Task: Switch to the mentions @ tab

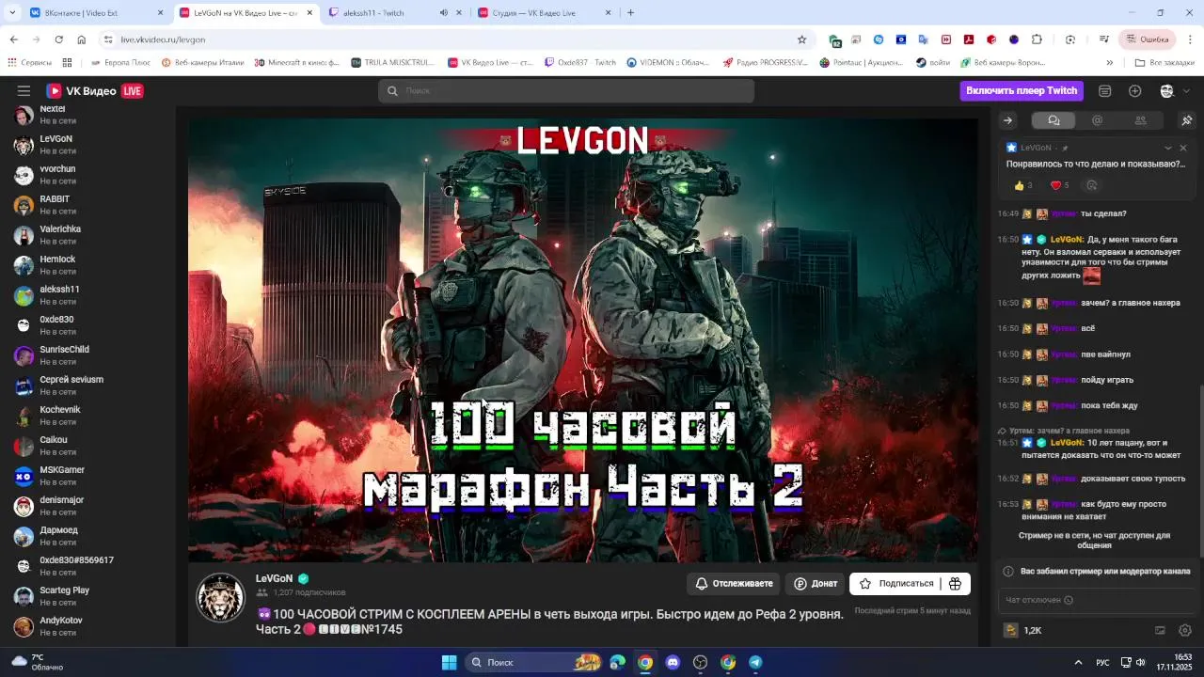Action: tap(1097, 120)
